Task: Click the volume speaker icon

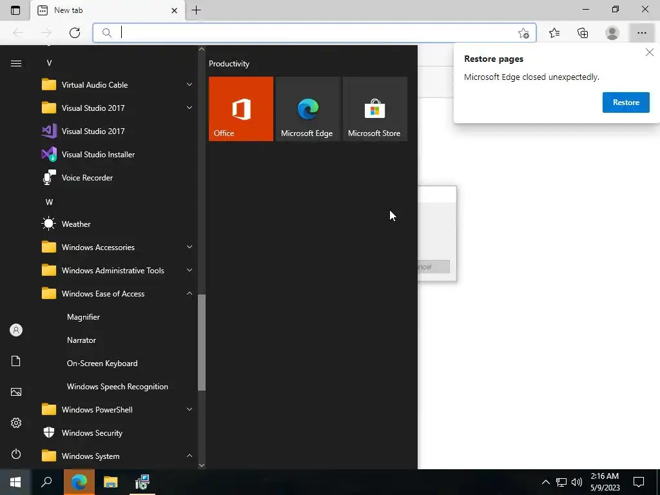Action: [577, 482]
